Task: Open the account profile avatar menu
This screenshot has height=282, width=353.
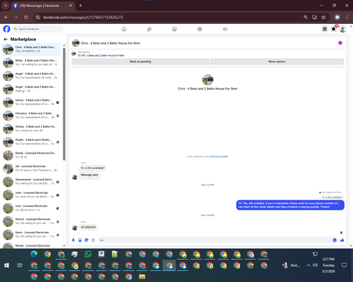Action: pos(342,29)
